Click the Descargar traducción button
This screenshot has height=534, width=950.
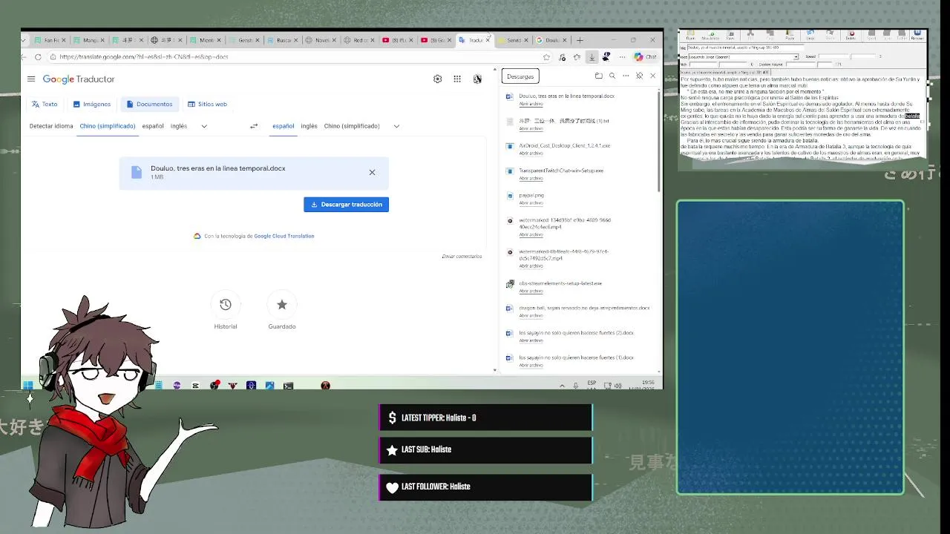click(346, 204)
